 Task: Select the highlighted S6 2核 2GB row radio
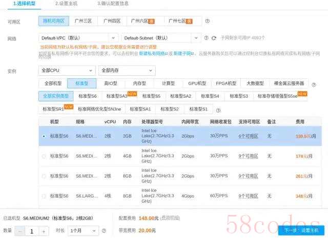[x=44, y=136]
